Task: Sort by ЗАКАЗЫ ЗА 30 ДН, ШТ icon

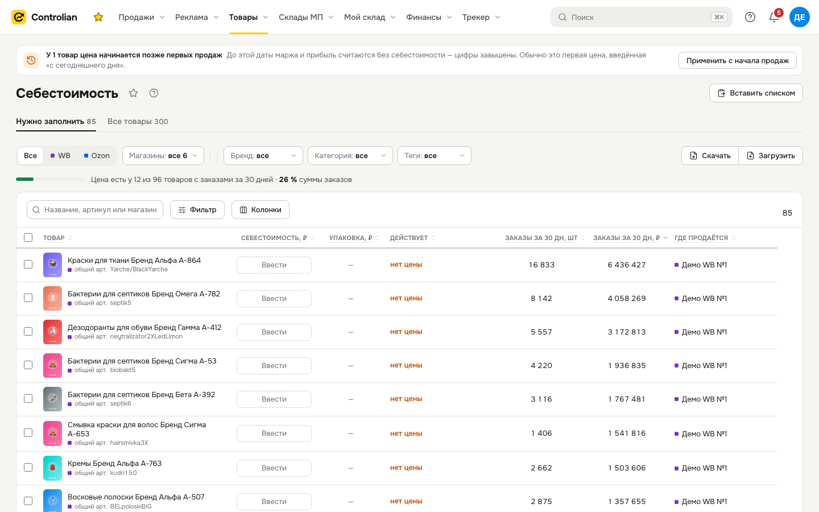Action: click(x=582, y=238)
